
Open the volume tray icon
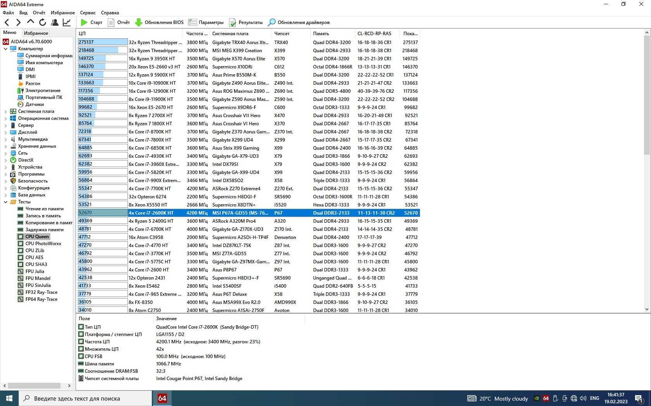point(583,398)
